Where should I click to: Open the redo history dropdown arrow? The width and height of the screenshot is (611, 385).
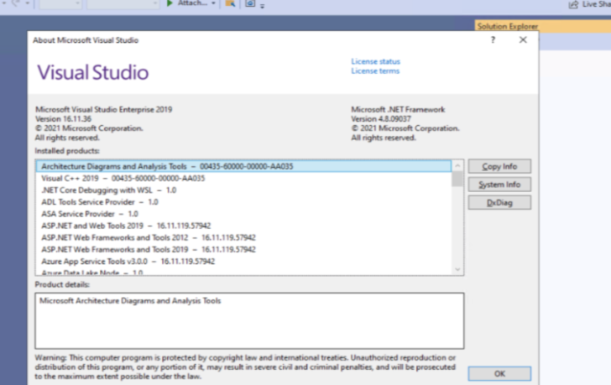28,3
